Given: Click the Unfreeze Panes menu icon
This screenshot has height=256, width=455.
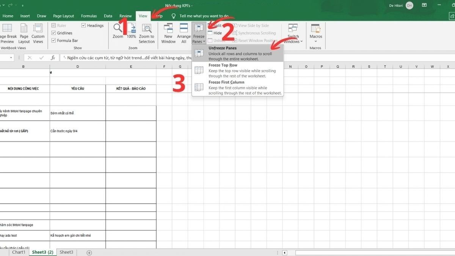Looking at the screenshot, I should pyautogui.click(x=199, y=53).
